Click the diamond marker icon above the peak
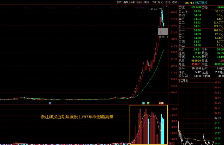This screenshot has width=224, height=145. tap(162, 6)
